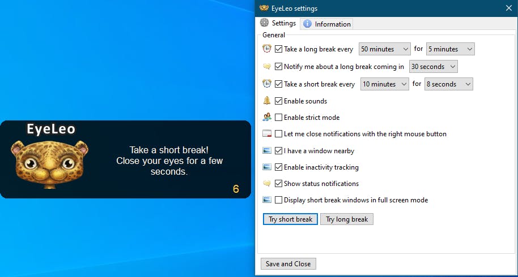The height and width of the screenshot is (277, 518).
Task: Open the 50 minutes long break interval dropdown
Action: (385, 49)
